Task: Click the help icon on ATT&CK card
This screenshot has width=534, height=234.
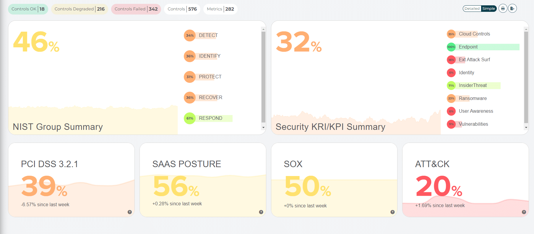Action: tap(524, 212)
